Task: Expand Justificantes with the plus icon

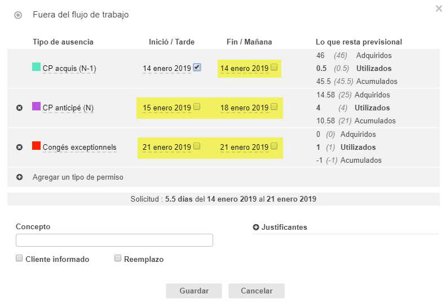Action: [256, 228]
